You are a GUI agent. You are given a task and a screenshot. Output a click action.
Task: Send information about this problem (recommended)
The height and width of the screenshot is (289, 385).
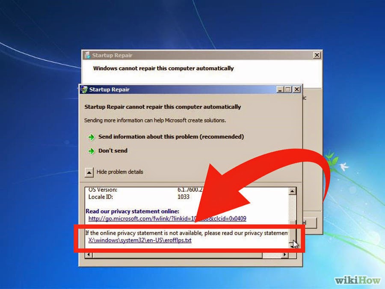[171, 137]
